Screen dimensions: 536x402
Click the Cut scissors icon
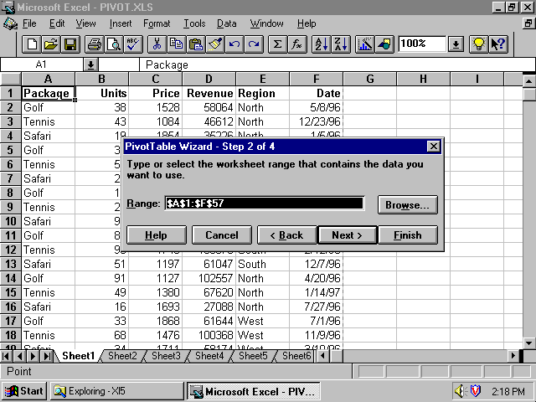click(x=157, y=44)
